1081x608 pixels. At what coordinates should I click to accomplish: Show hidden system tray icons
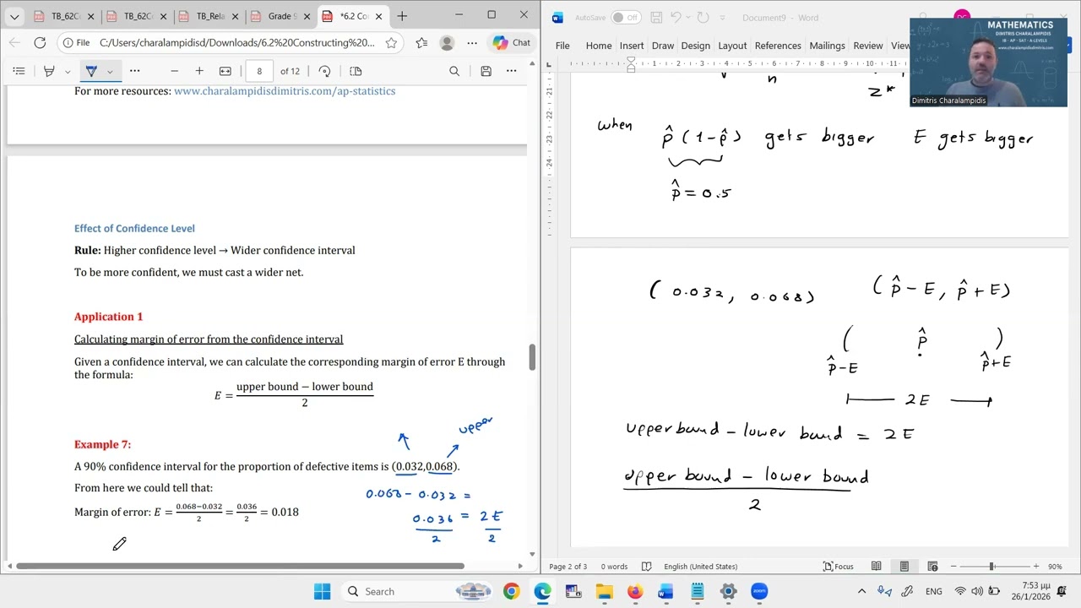point(861,591)
